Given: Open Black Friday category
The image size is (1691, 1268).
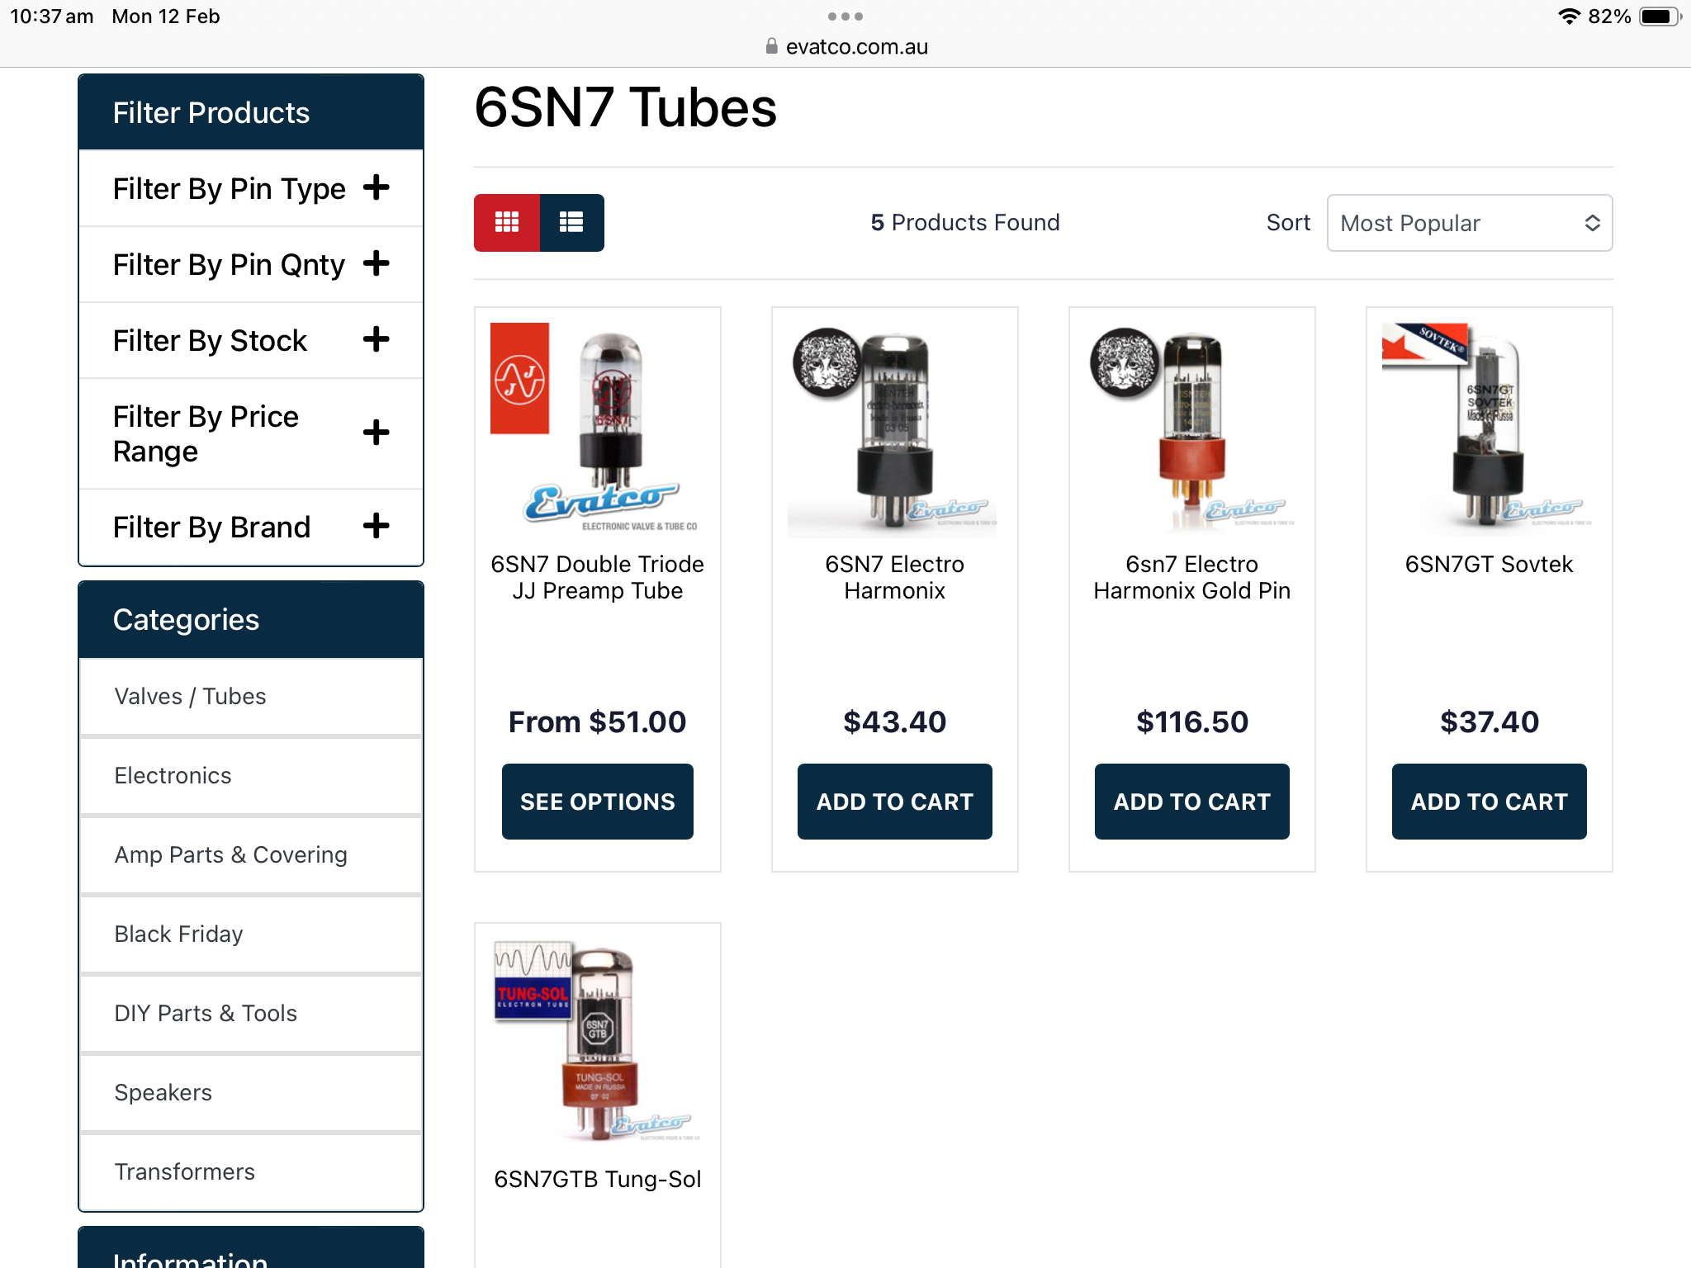Looking at the screenshot, I should click(251, 934).
